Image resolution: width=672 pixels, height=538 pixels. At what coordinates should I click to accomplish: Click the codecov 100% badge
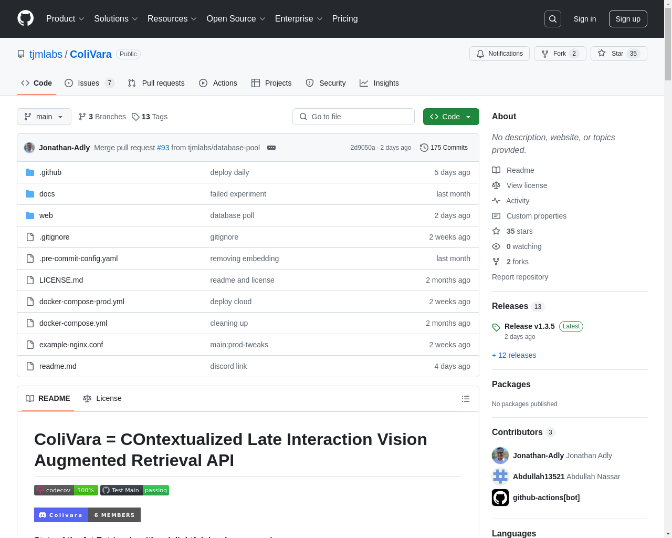[x=66, y=490]
